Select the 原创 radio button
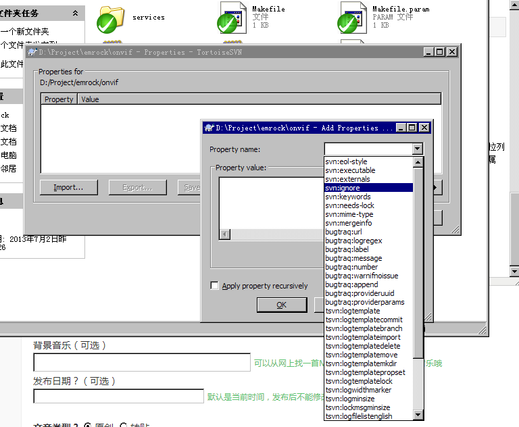Viewport: 519px width, 427px height. click(87, 425)
